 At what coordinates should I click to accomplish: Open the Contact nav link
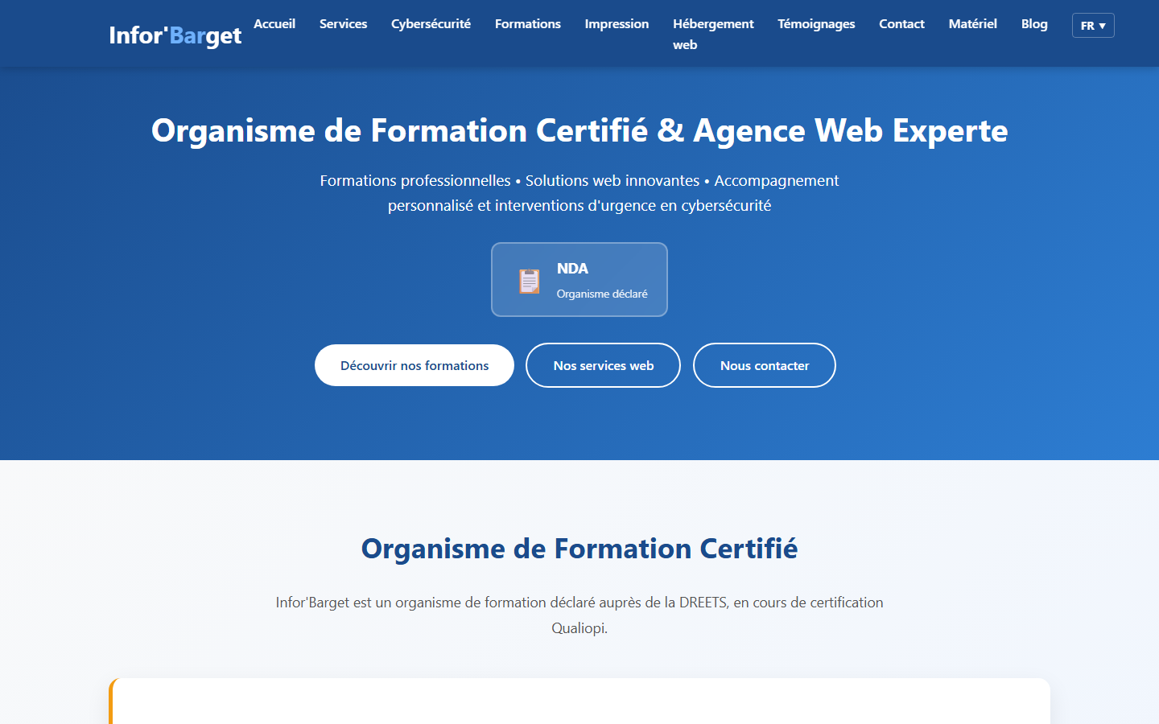pos(901,24)
